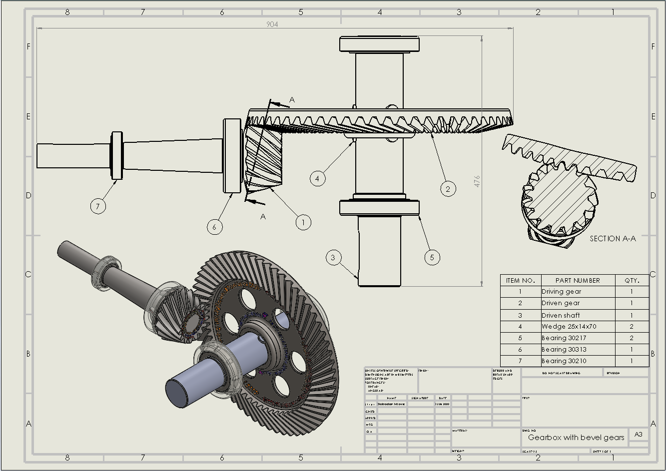The width and height of the screenshot is (666, 471).
Task: Select balloon number 3 on driven shaft
Action: [x=333, y=258]
